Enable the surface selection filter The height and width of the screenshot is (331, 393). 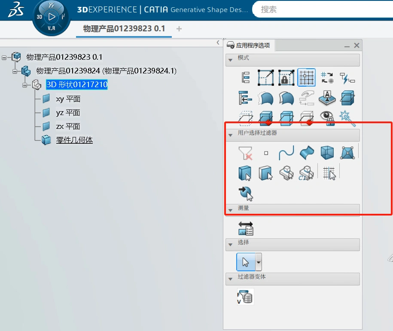click(x=307, y=152)
